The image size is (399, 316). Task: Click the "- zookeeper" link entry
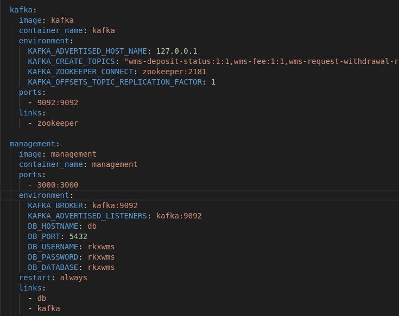53,123
